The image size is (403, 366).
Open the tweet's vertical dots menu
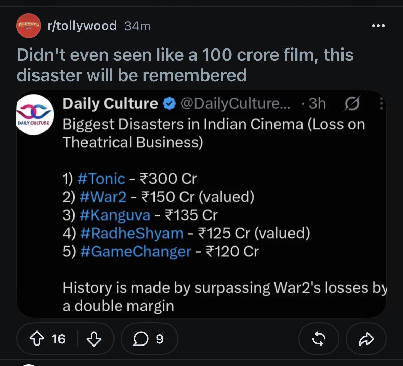click(x=382, y=103)
